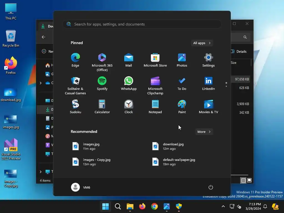
Task: Open Notepad from pinned apps
Action: pos(155,107)
